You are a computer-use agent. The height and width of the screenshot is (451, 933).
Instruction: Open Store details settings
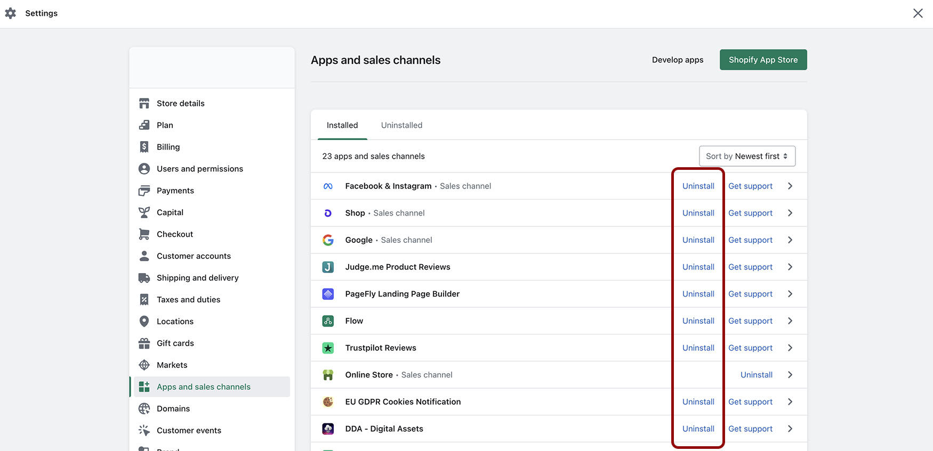click(x=211, y=103)
